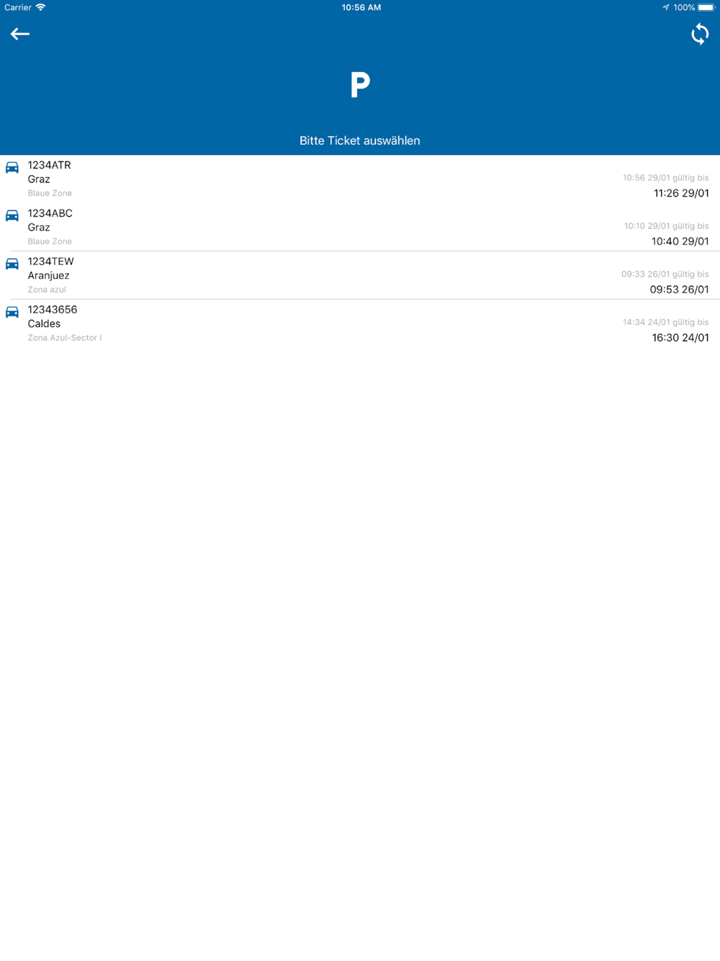Tap the car icon beside 1234TEW
720x961 pixels.
12,264
